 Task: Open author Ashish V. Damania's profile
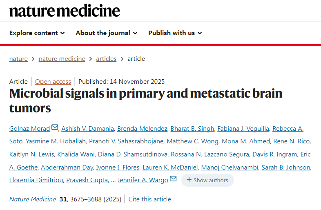[x=87, y=129]
